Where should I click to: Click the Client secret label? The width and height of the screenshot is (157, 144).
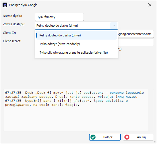point(12,41)
